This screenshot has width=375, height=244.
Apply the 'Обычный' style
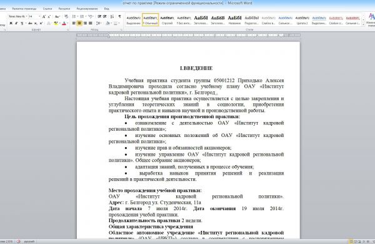coord(150,20)
